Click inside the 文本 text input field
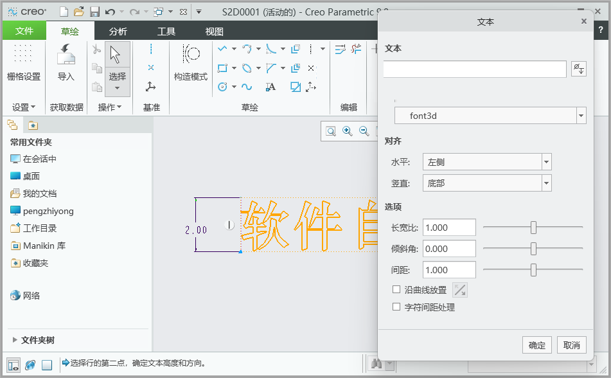This screenshot has height=378, width=611. point(474,68)
